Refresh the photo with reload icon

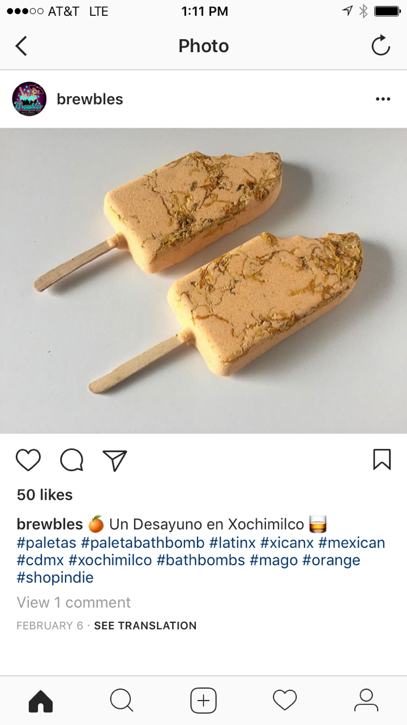[x=381, y=45]
